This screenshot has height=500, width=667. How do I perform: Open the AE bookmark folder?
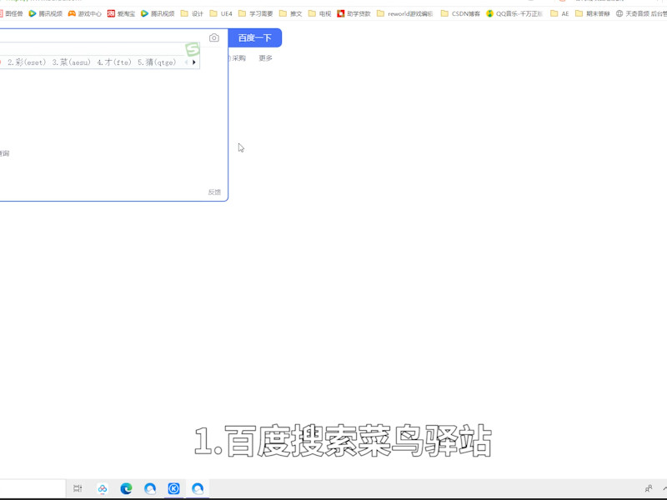tap(559, 13)
